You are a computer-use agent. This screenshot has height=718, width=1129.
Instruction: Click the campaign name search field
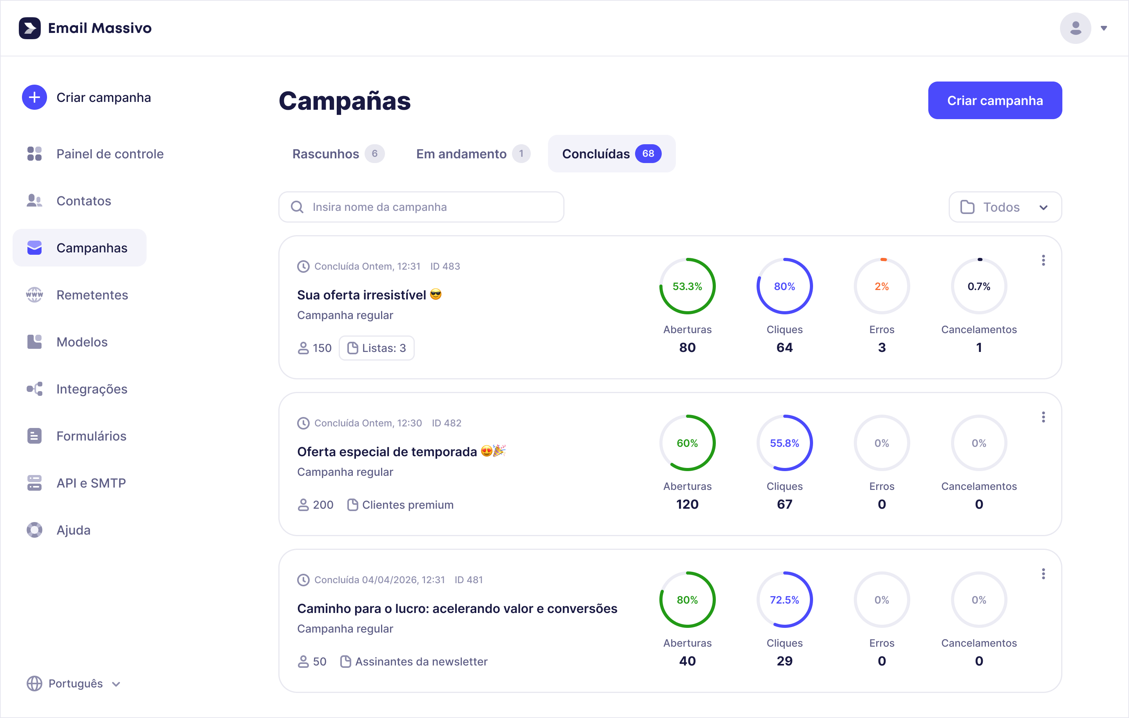(421, 207)
